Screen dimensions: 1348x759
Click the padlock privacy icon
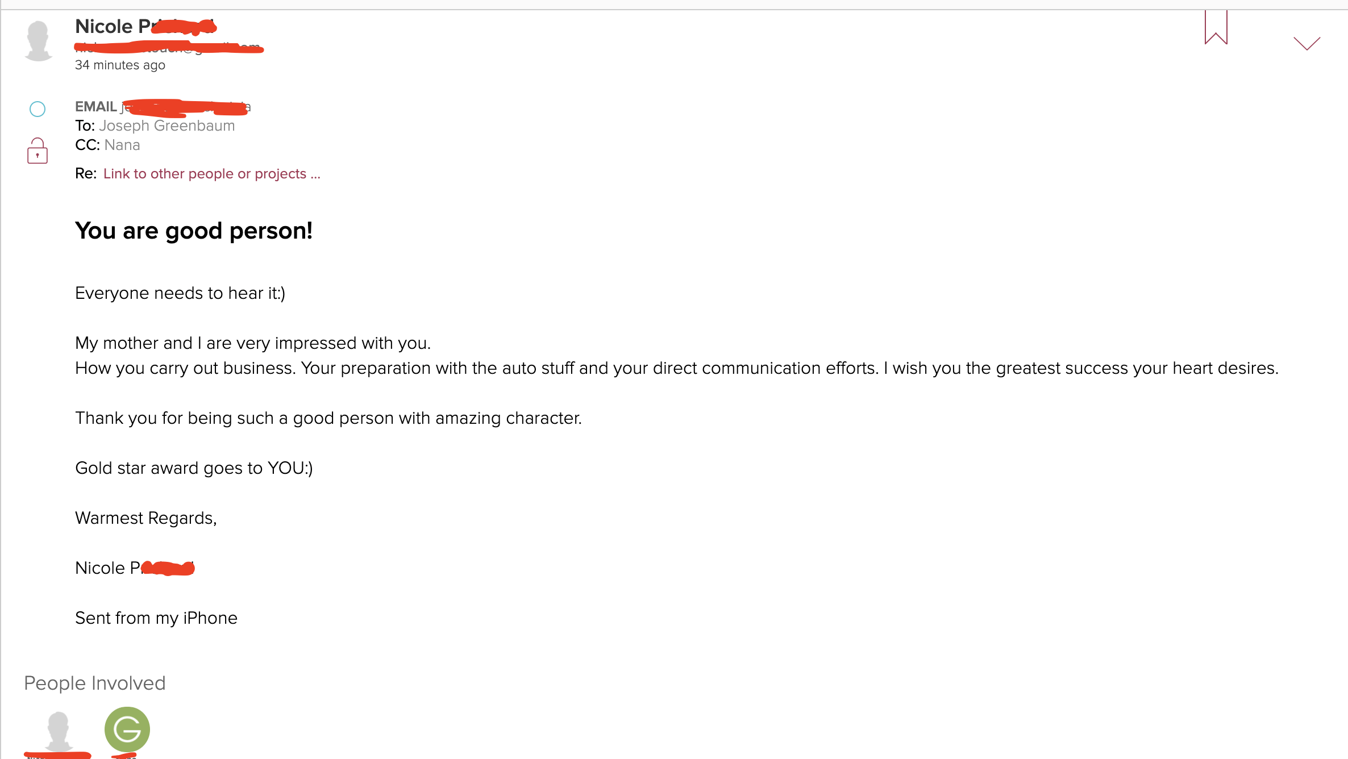[38, 151]
